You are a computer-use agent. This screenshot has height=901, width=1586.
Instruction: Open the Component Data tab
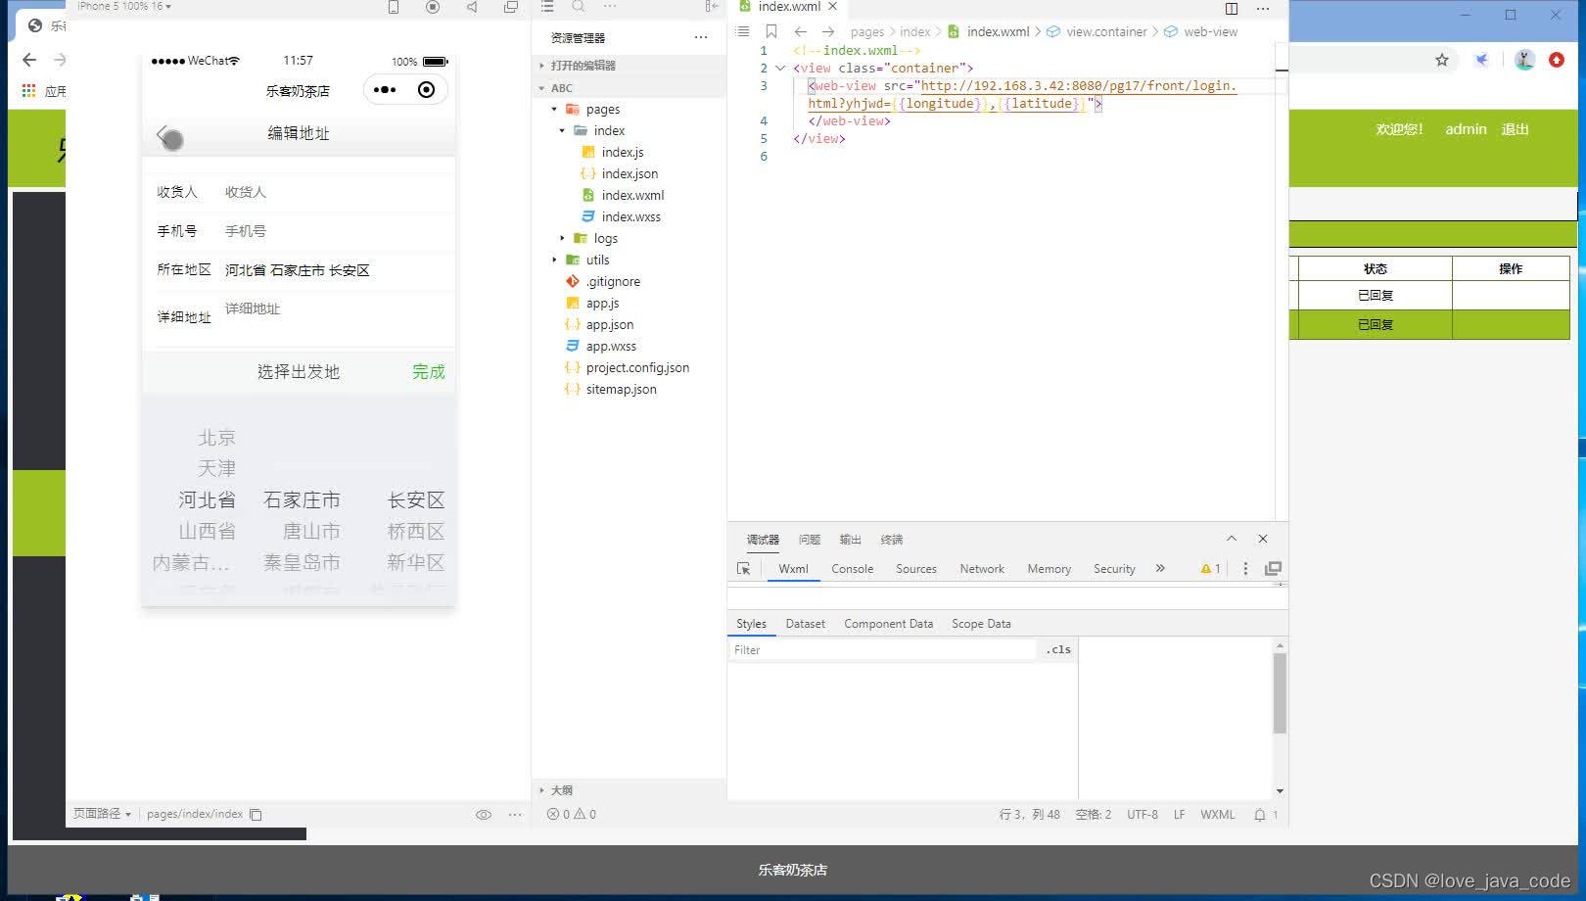888,624
